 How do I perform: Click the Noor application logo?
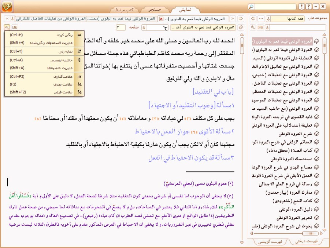pyautogui.click(x=7, y=6)
